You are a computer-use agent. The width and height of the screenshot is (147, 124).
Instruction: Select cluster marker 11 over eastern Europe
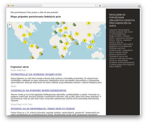pos(66,28)
